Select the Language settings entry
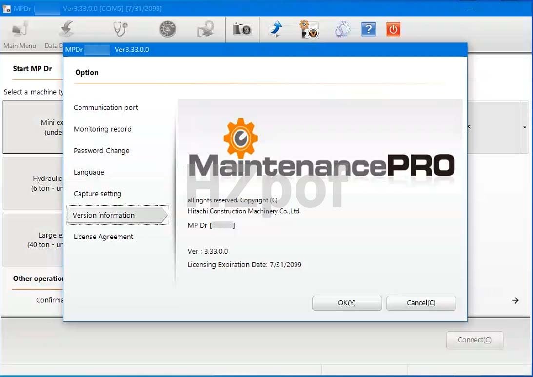The height and width of the screenshot is (377, 533). coord(88,172)
